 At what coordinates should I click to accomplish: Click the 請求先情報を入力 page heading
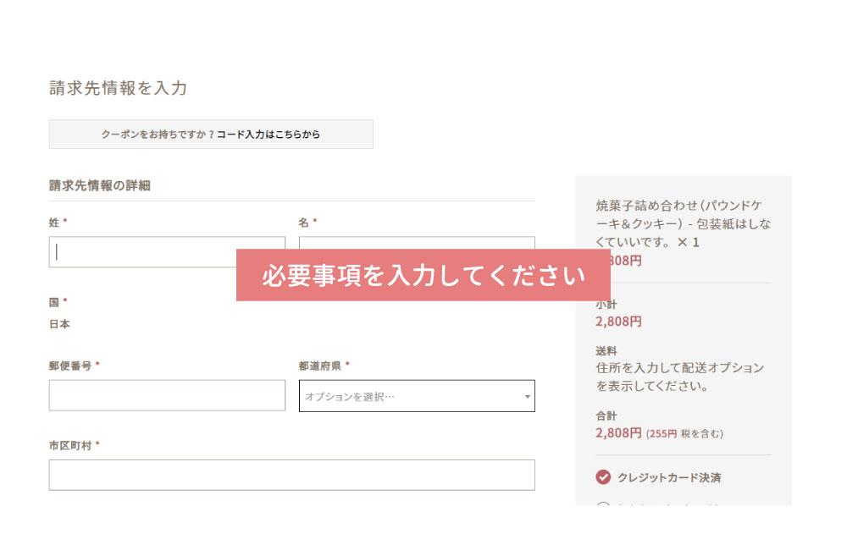118,88
